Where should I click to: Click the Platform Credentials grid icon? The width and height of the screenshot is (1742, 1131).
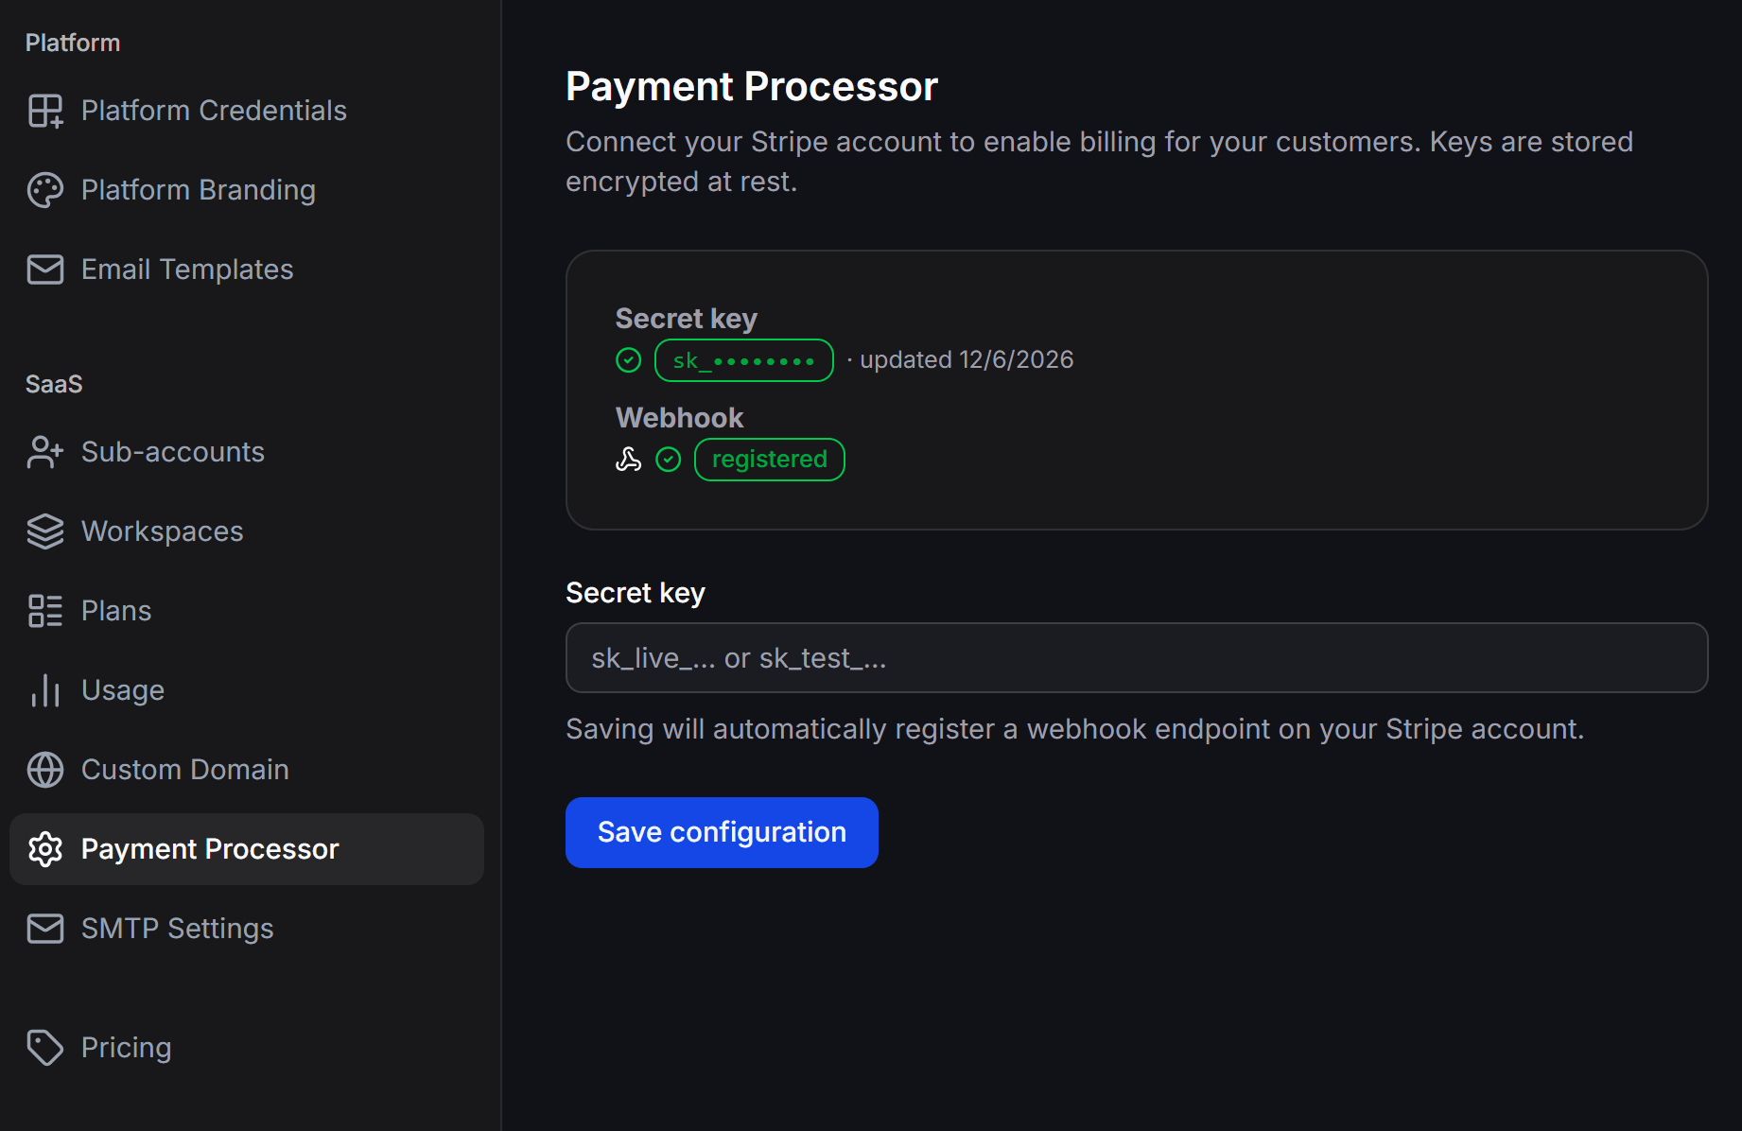pyautogui.click(x=45, y=111)
